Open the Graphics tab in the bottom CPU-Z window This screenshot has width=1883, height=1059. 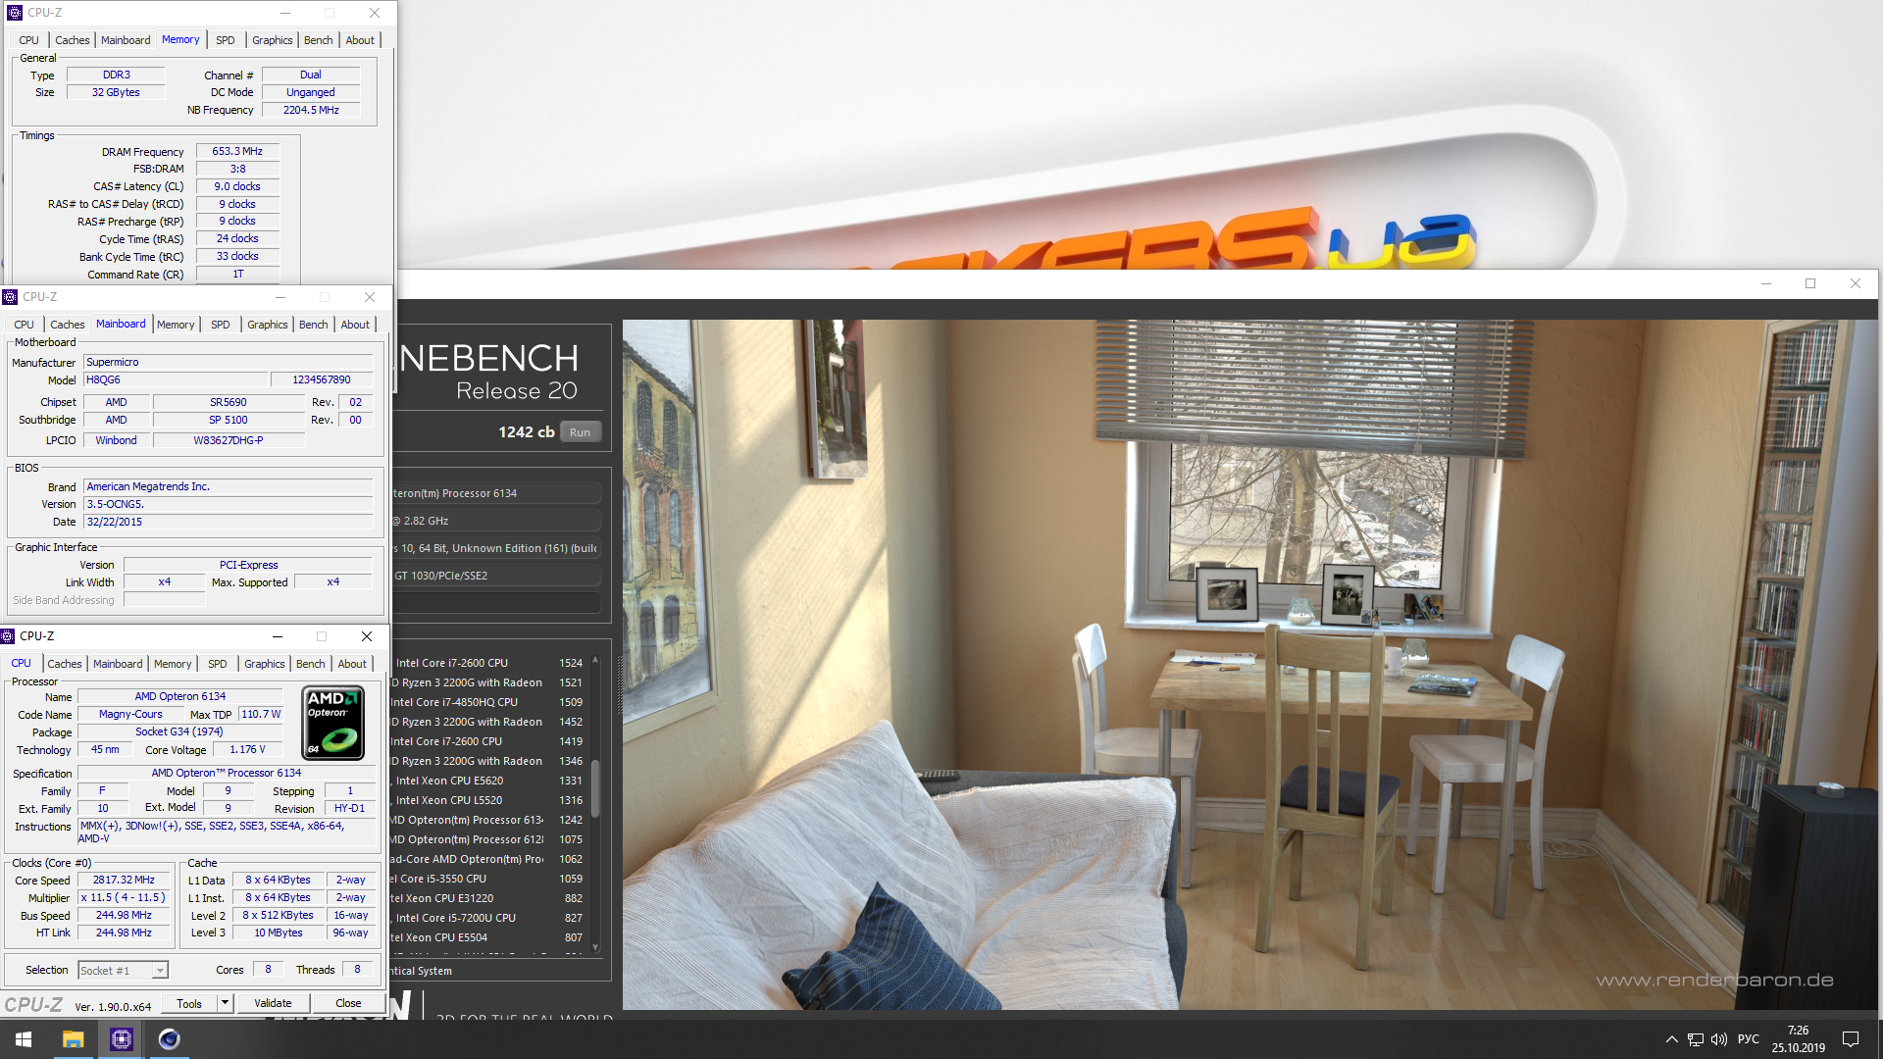265,664
